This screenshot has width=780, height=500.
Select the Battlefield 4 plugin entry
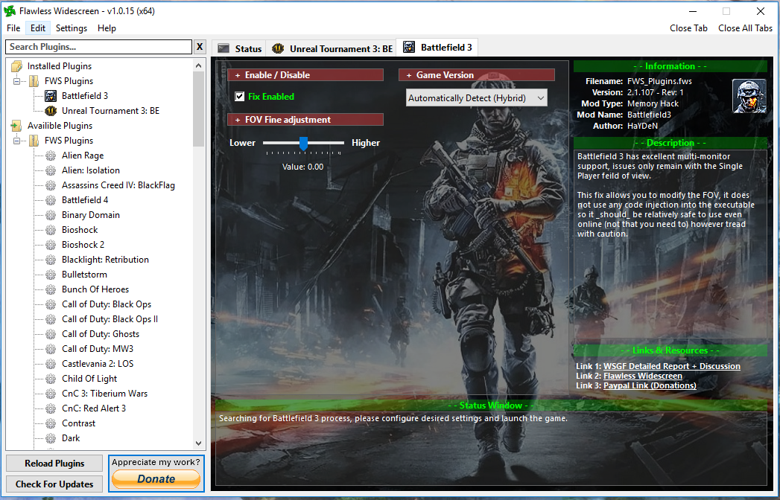pos(85,200)
